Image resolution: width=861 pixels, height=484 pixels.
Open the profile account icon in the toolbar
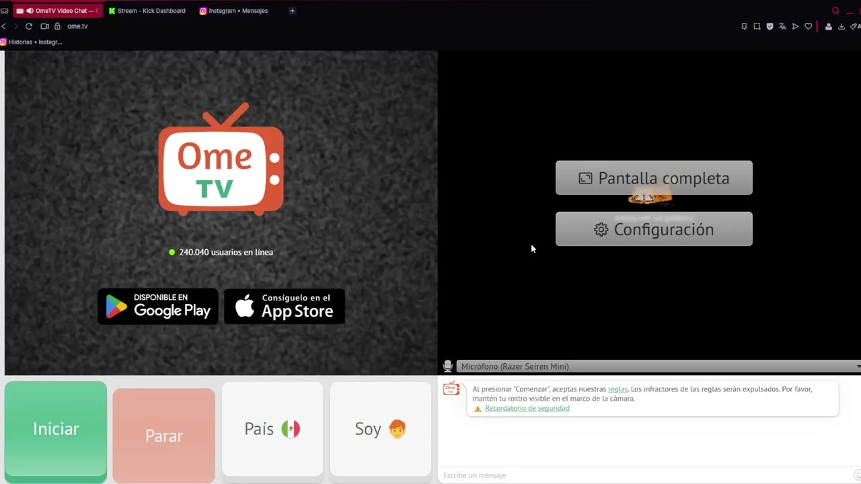[x=829, y=26]
